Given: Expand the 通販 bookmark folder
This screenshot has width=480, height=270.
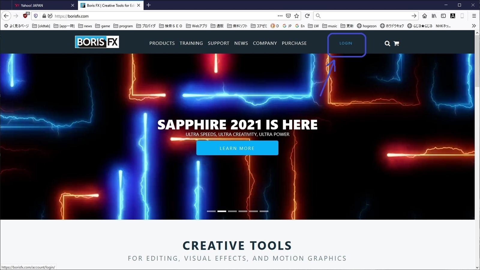Looking at the screenshot, I should (217, 26).
